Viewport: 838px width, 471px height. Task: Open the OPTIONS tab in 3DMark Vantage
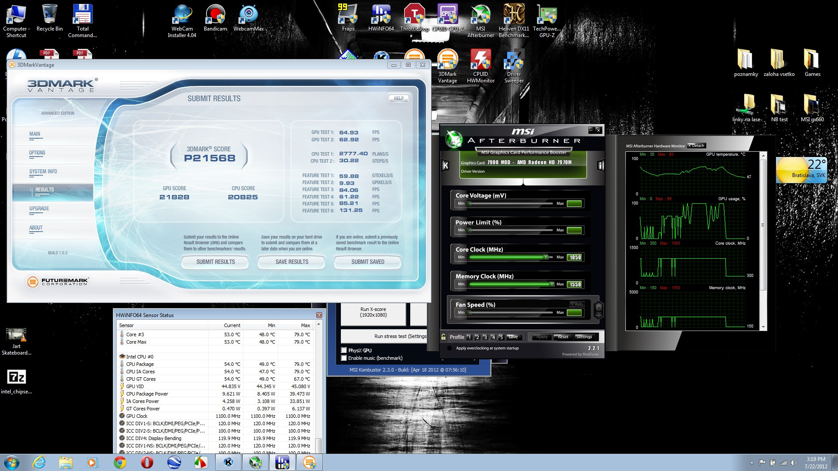pos(37,153)
